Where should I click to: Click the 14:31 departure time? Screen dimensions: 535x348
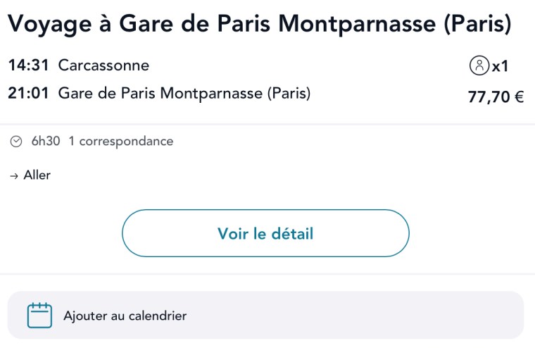[x=28, y=66]
